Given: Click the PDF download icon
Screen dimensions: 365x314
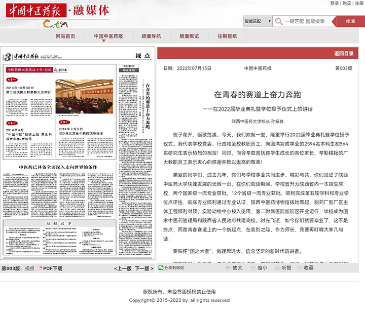Looking at the screenshot, I should pos(40,268).
